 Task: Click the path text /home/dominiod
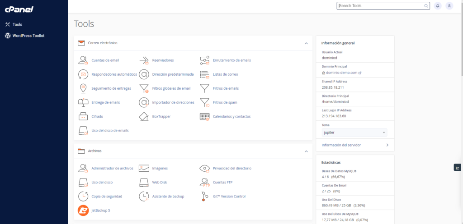coord(335,101)
